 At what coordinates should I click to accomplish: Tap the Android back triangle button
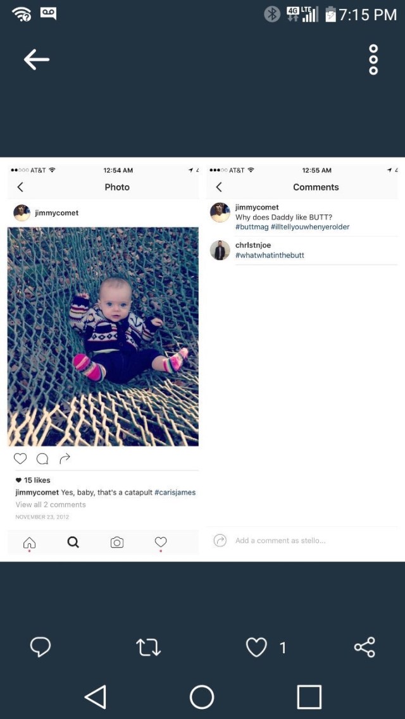(96, 697)
